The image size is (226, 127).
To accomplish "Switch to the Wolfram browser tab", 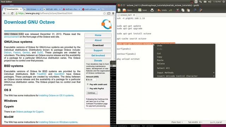I will pyautogui.click(x=71, y=9).
